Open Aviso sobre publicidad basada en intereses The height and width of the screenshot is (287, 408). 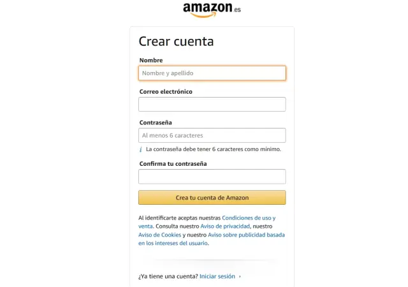[x=246, y=235]
